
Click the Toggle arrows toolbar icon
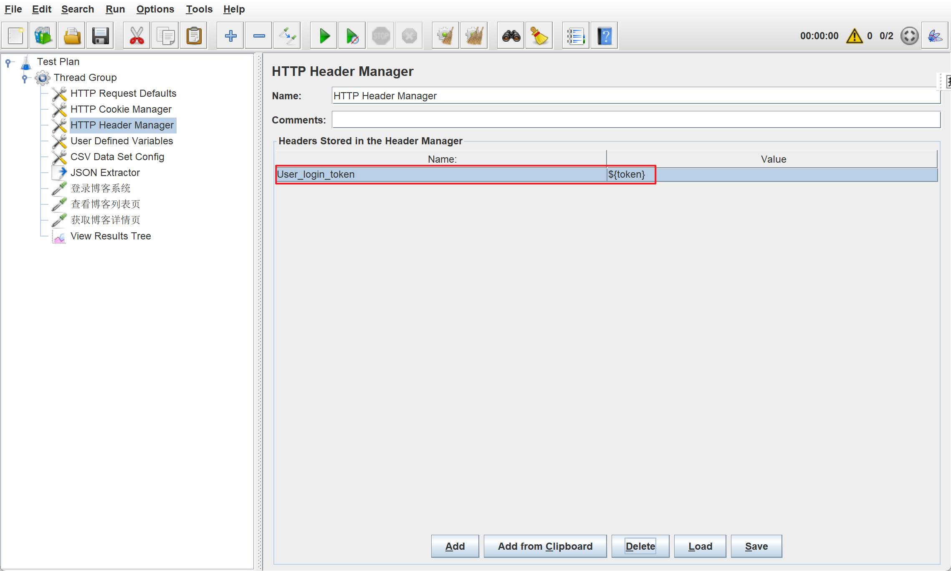point(287,36)
